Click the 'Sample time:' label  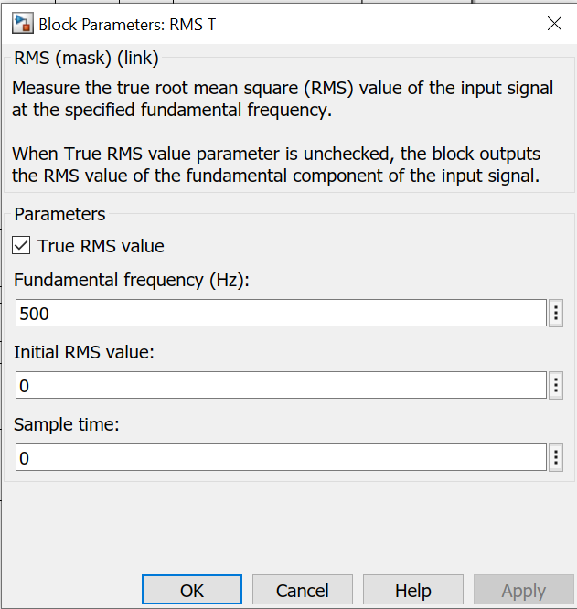click(67, 424)
